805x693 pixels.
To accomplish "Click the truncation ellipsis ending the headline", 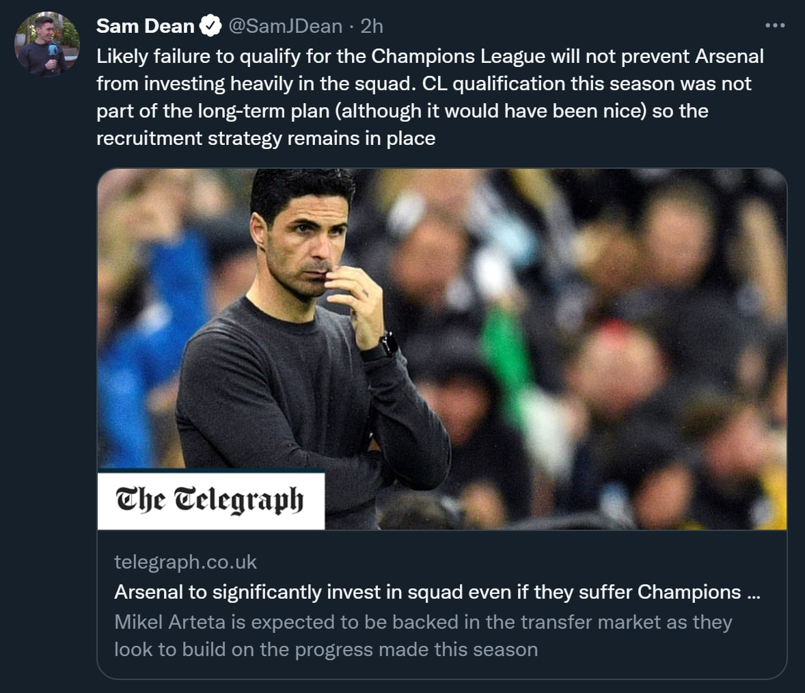I will (754, 592).
